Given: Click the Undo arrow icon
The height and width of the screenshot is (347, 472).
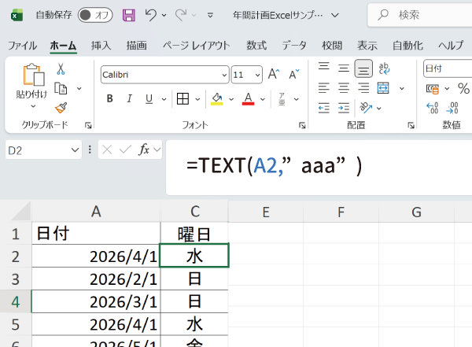Looking at the screenshot, I should tap(151, 15).
